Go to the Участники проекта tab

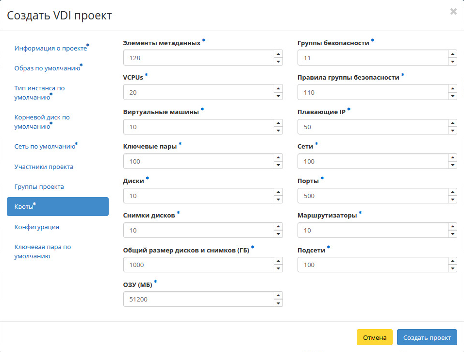44,167
